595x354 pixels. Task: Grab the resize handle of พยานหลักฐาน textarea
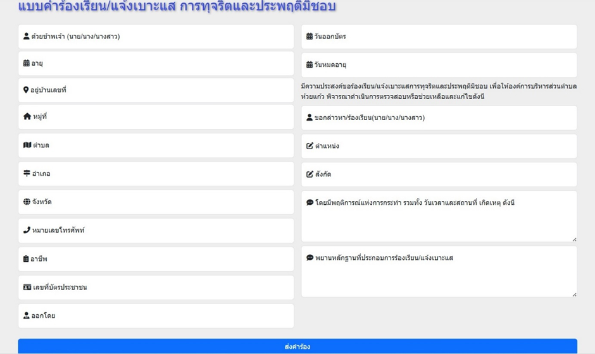574,294
